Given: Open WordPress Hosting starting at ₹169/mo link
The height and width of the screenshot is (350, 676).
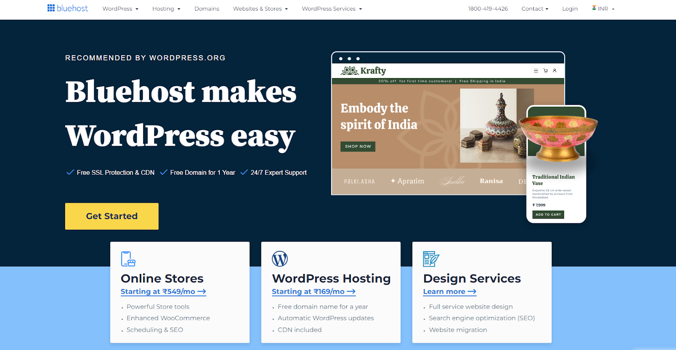Looking at the screenshot, I should click(x=313, y=292).
